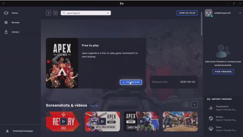Image resolution: width=243 pixels, height=137 pixels.
Task: Import friends from Xbox
Action: (x=223, y=128)
